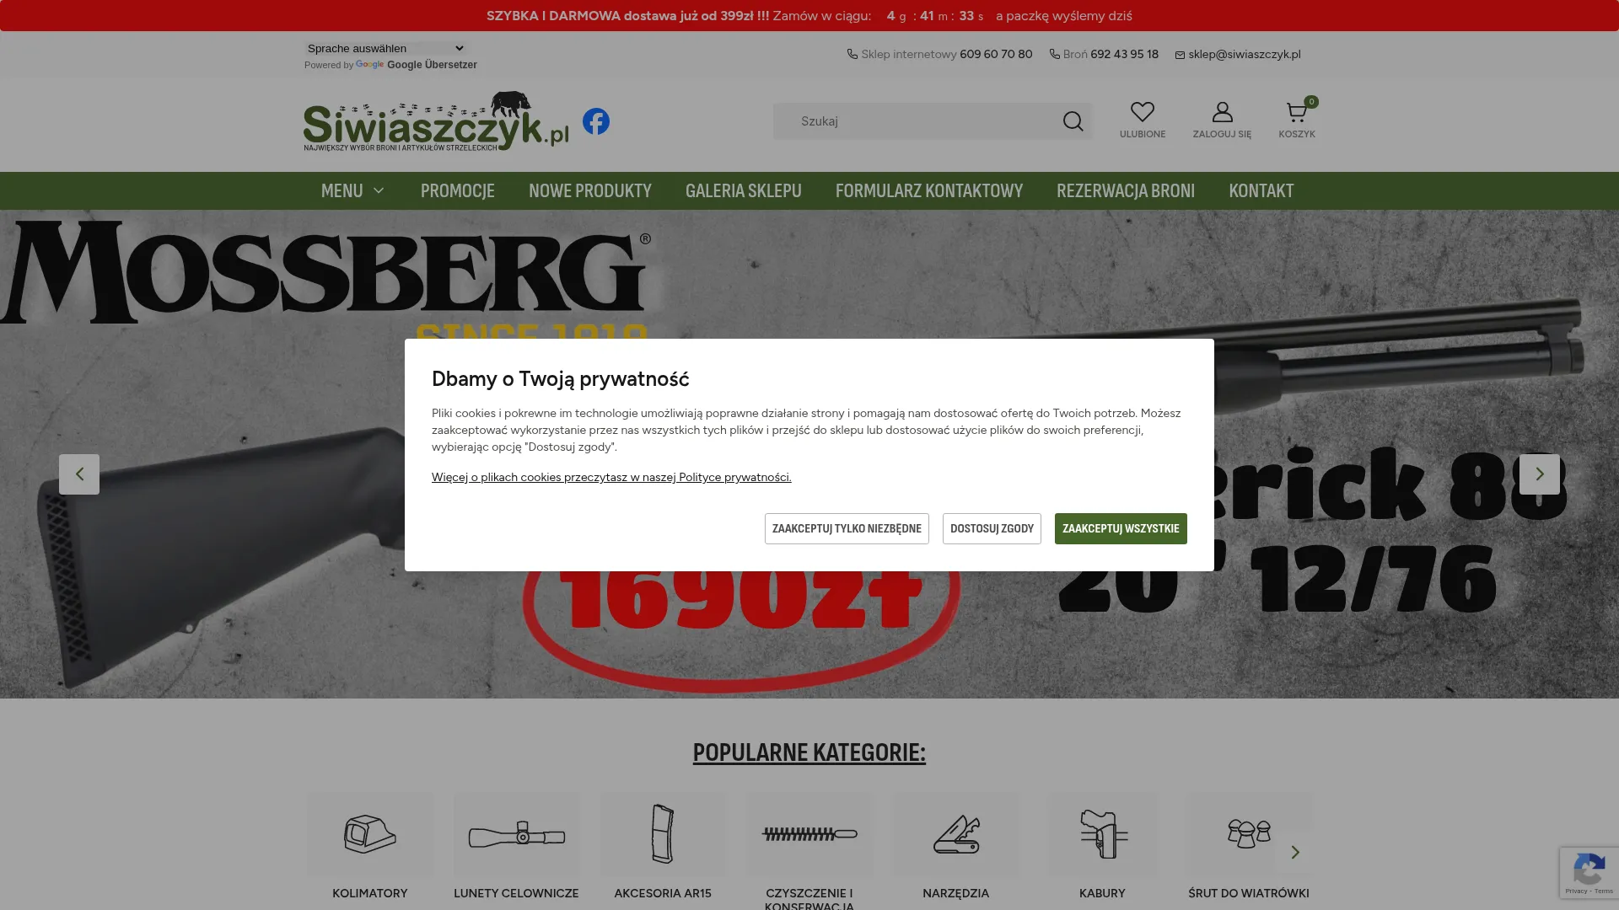Screen dimensions: 1619x910
Task: Click the NARZĘDZIA multitool icon
Action: point(955,834)
